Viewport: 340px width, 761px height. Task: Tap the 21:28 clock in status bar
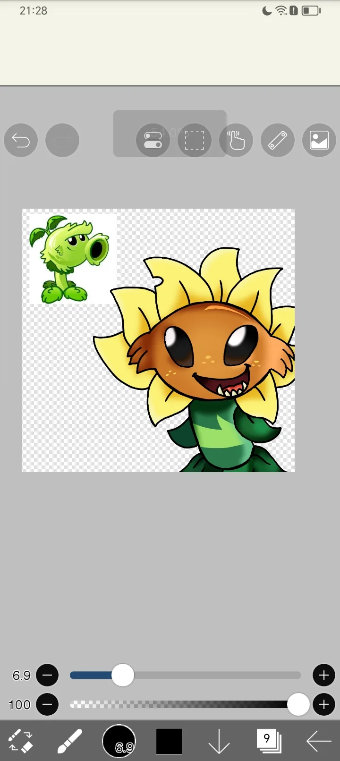34,10
